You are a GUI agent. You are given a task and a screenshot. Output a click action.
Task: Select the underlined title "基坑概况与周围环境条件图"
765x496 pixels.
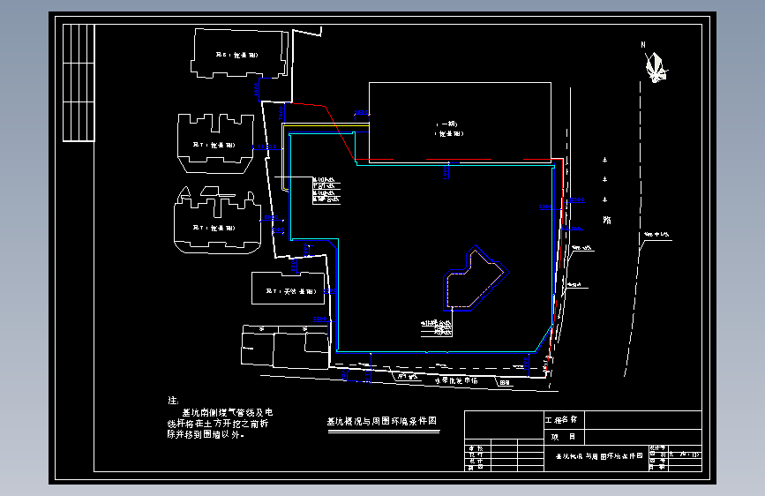coord(382,421)
